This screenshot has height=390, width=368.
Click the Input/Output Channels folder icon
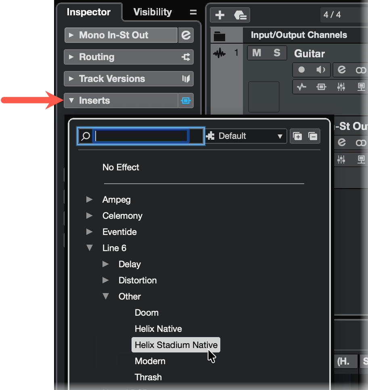(220, 36)
